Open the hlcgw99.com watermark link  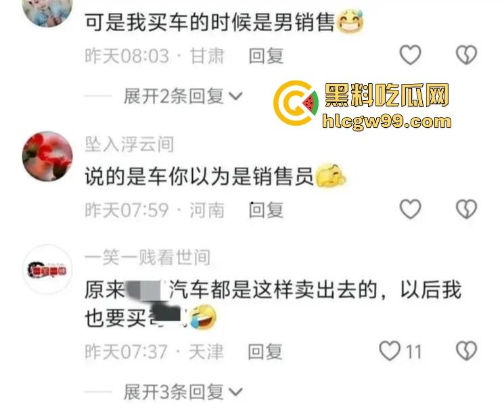(x=387, y=122)
